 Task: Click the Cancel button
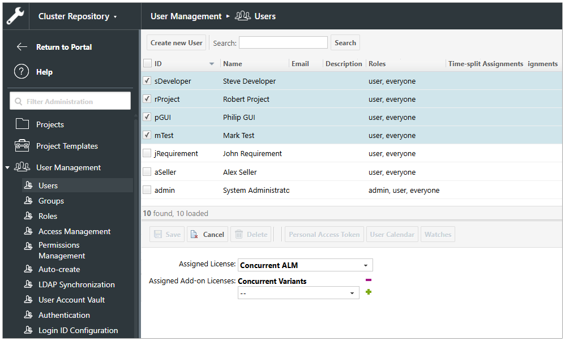click(x=207, y=235)
